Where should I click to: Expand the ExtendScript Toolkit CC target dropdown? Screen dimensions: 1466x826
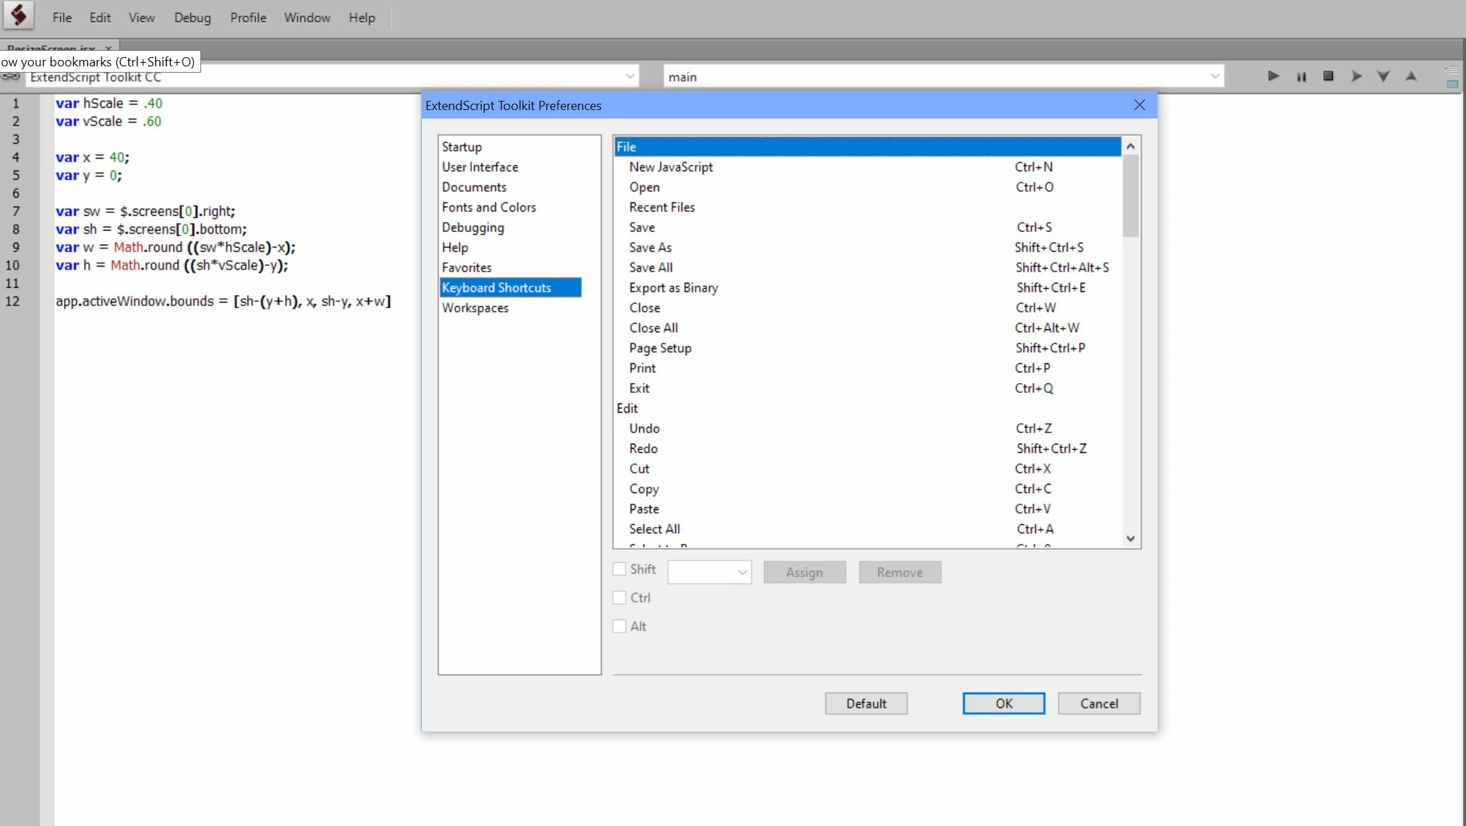(x=630, y=76)
